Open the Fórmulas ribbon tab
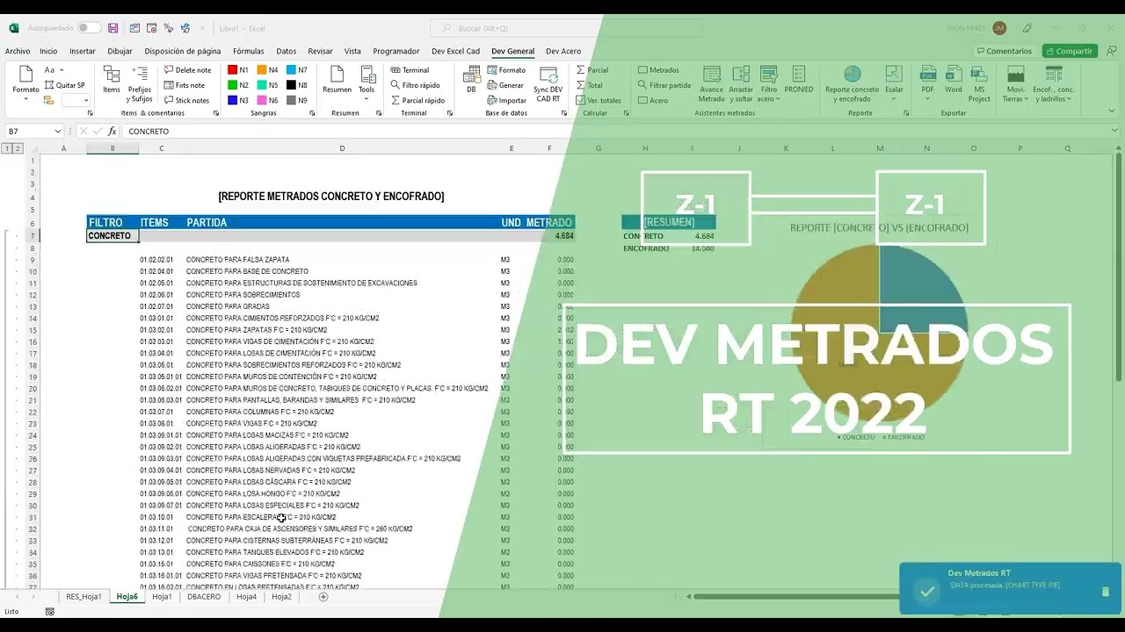The width and height of the screenshot is (1125, 632). 248,51
